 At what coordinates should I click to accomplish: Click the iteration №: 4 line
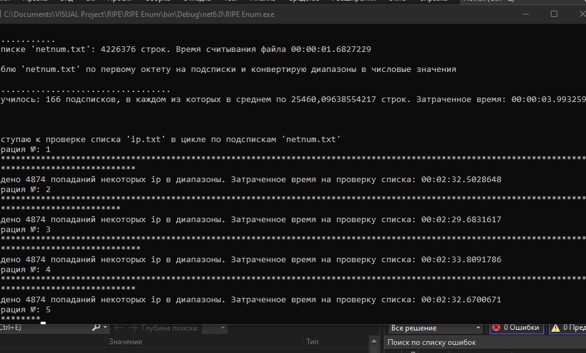26,269
